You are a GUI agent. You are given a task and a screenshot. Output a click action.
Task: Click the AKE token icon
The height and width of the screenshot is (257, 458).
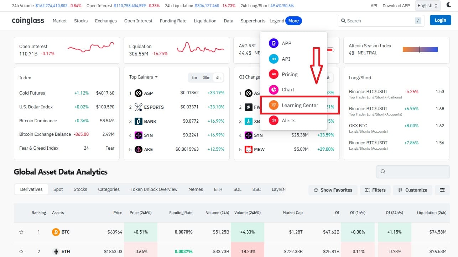point(139,149)
